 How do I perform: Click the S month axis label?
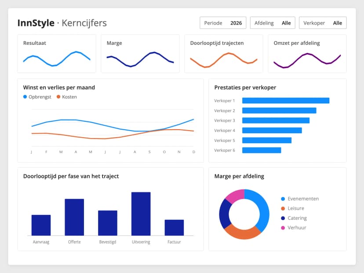(x=149, y=152)
